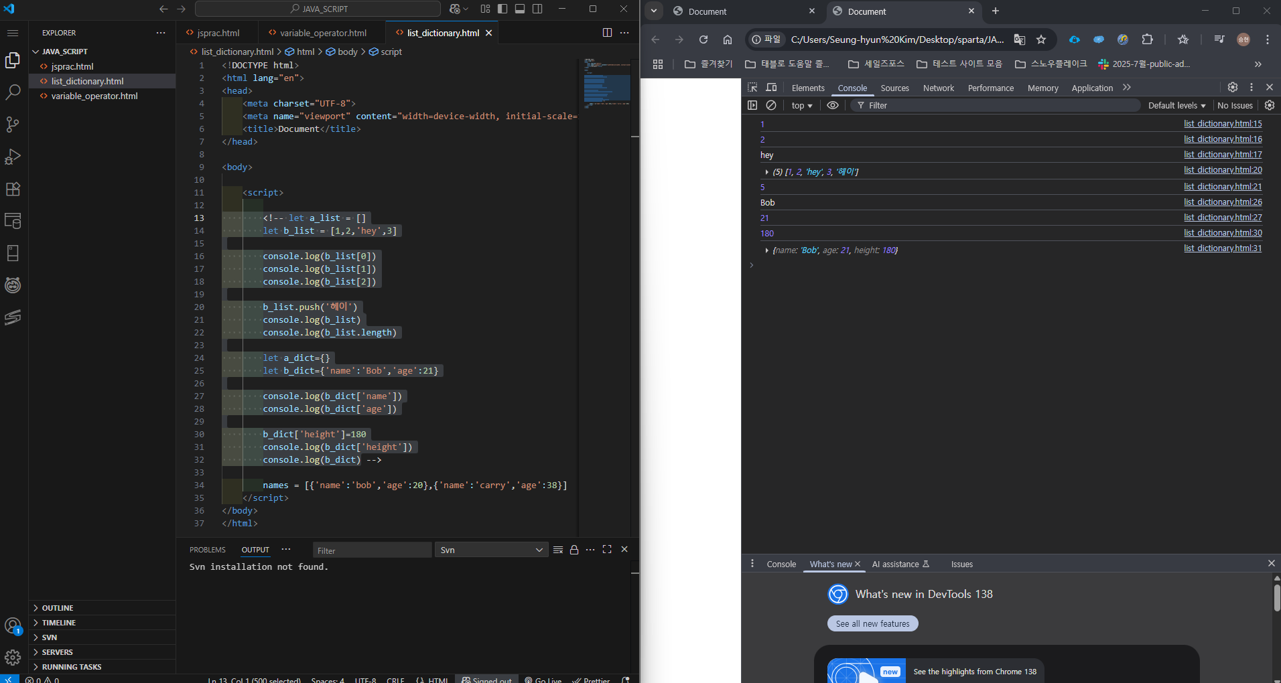1281x683 pixels.
Task: Toggle the VS Code bottom panel
Action: click(x=520, y=9)
